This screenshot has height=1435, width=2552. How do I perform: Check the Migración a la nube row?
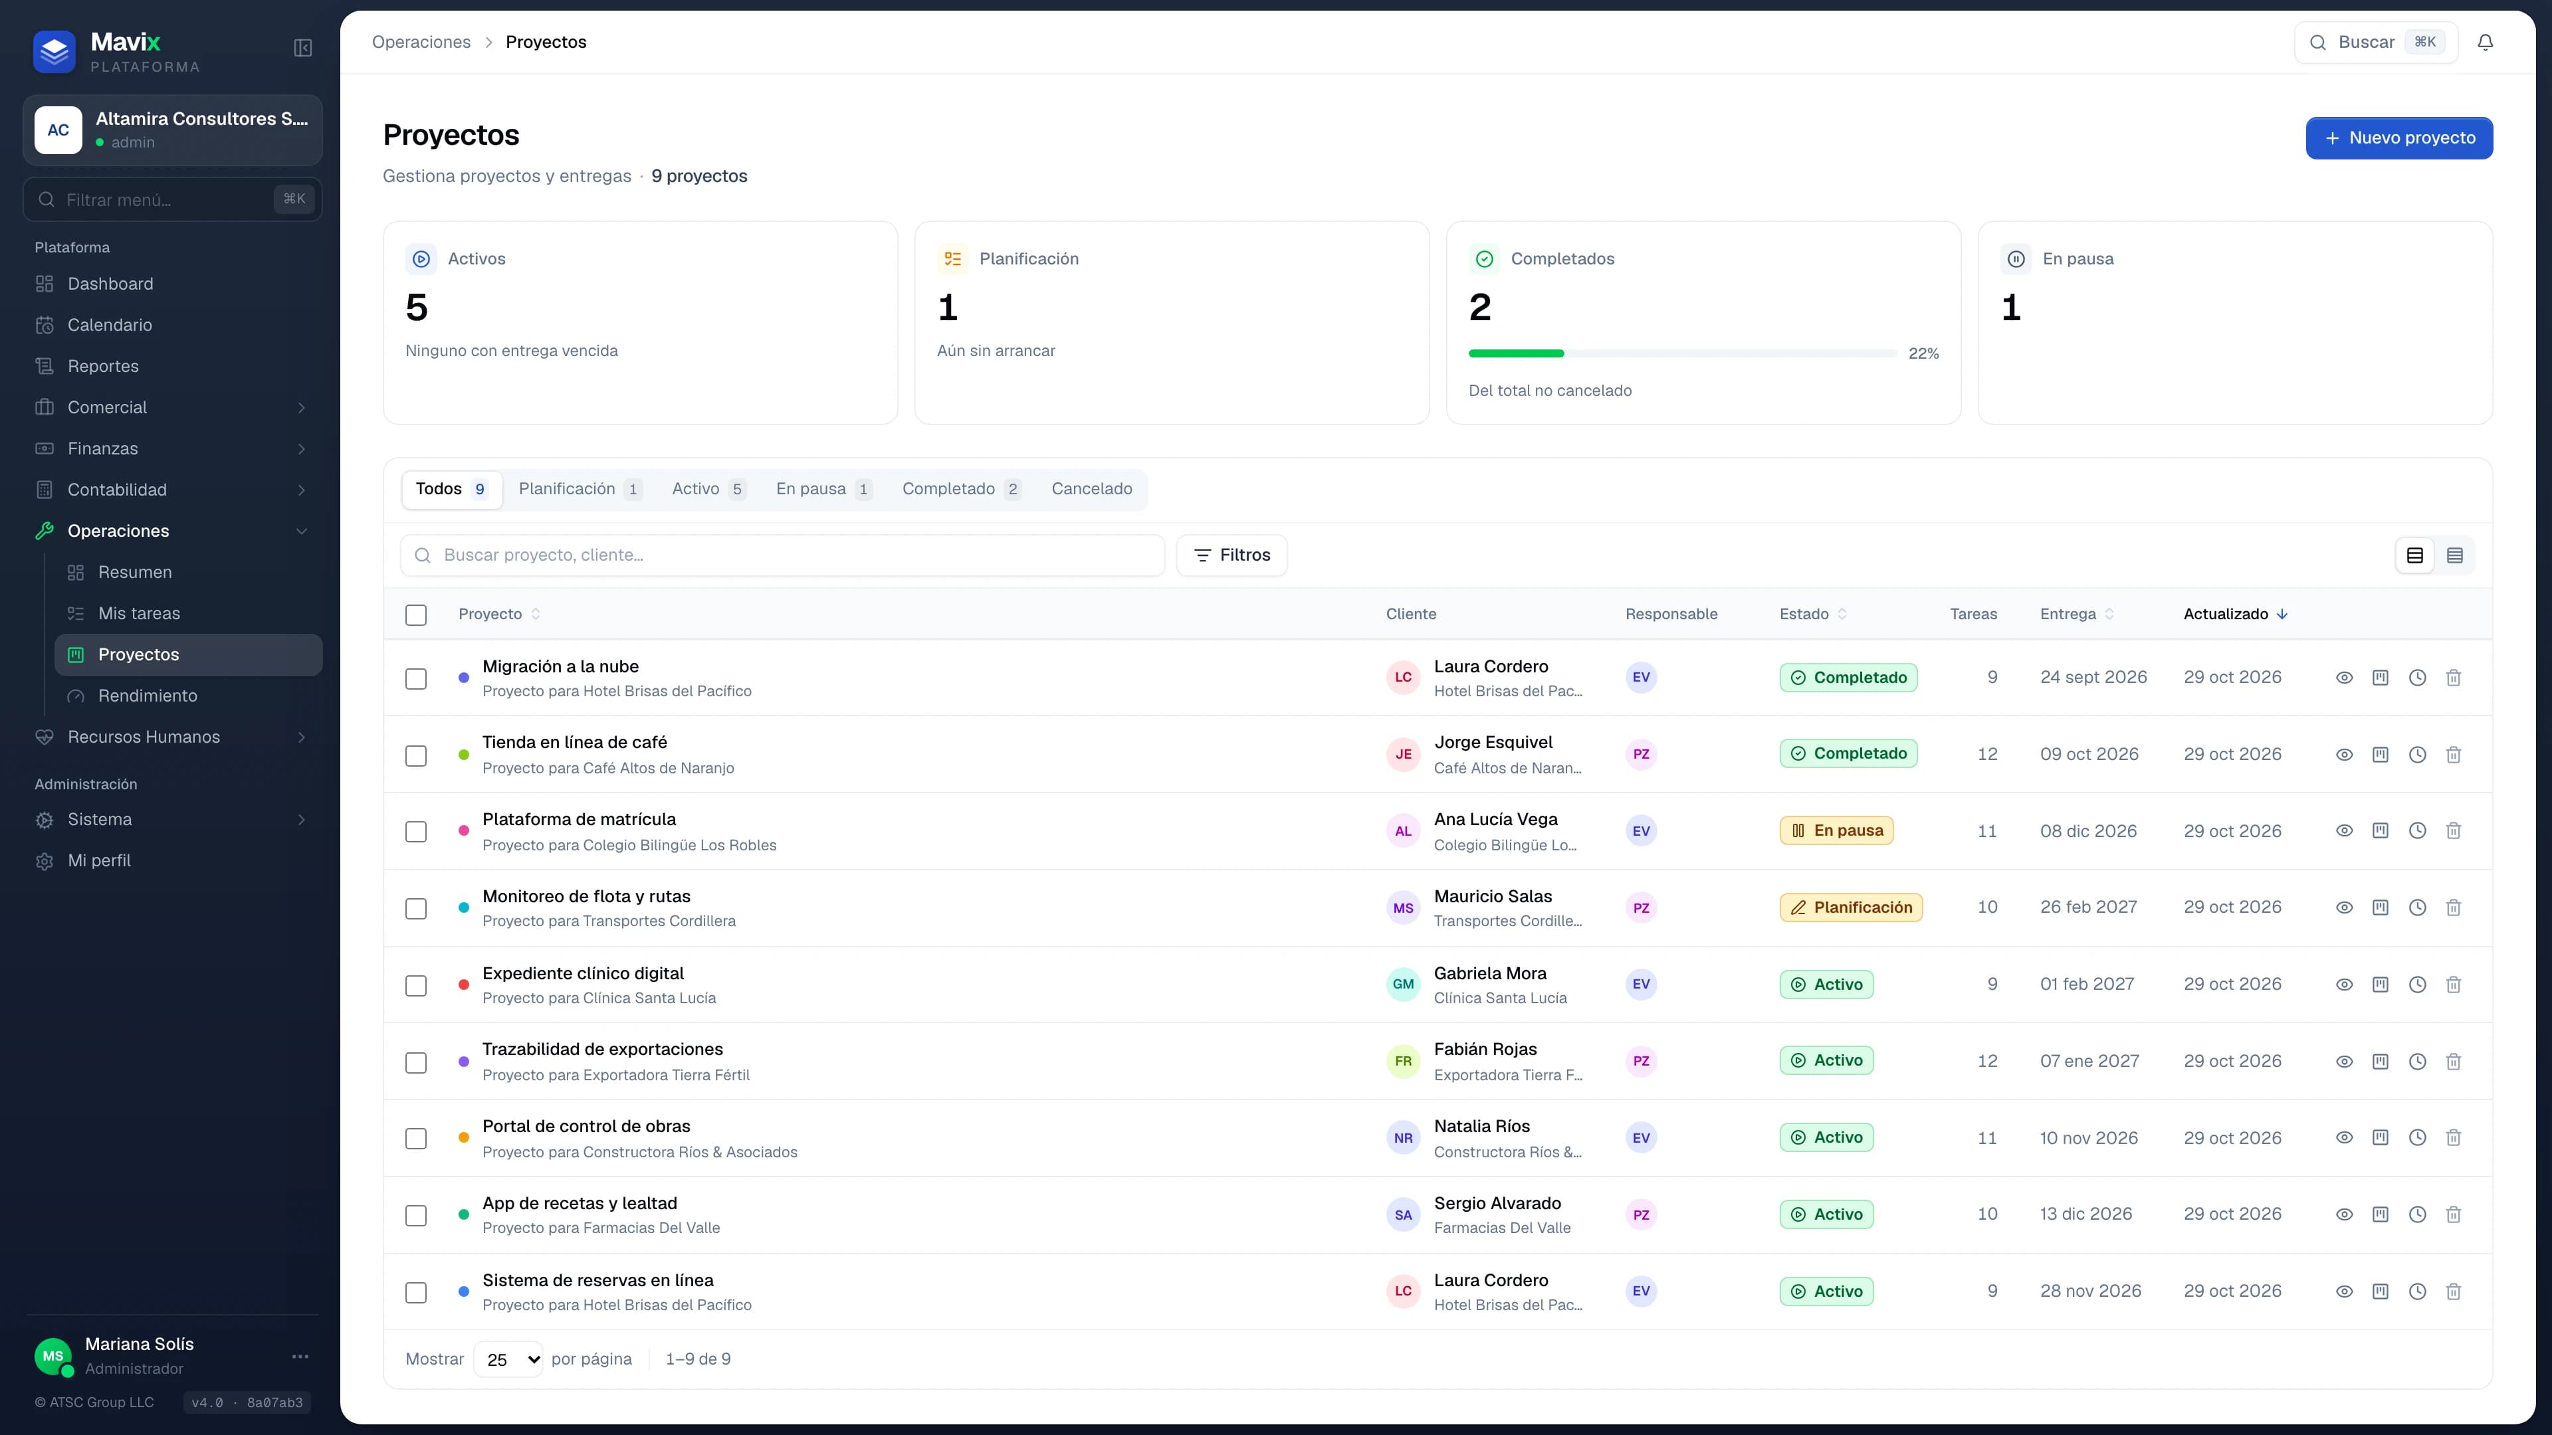[416, 678]
